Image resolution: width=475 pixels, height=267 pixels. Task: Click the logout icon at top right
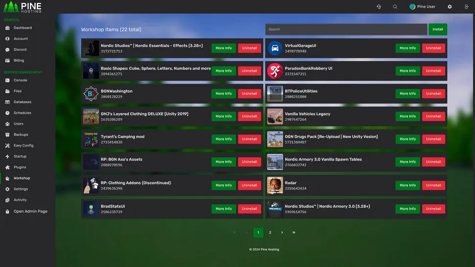click(466, 7)
